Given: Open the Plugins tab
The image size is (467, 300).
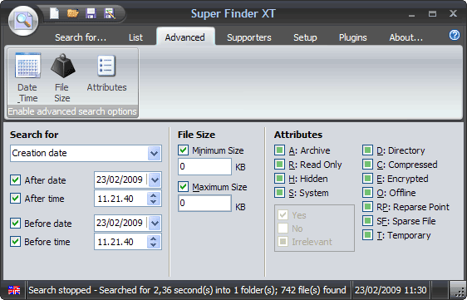Looking at the screenshot, I should [353, 37].
